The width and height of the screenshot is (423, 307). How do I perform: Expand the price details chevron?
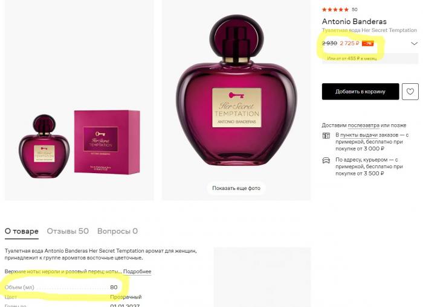click(414, 43)
